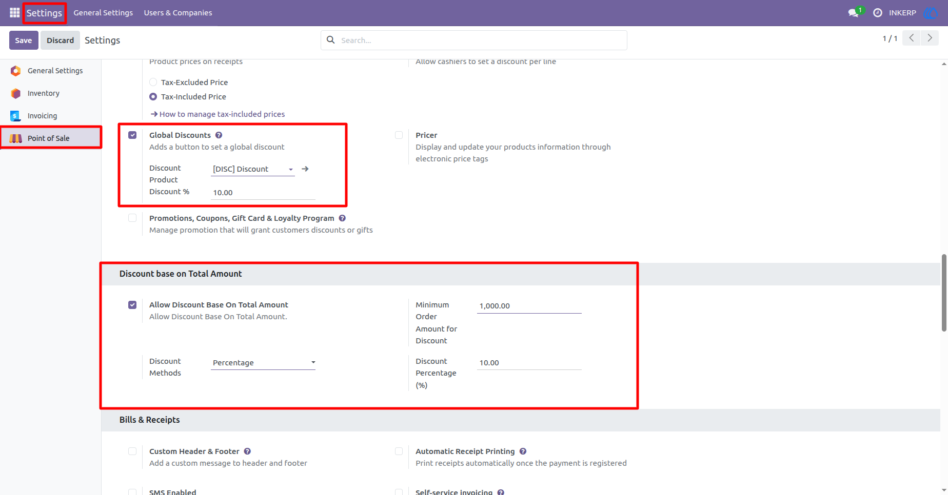The width and height of the screenshot is (948, 495).
Task: Click the General Settings sidebar icon
Action: (15, 71)
